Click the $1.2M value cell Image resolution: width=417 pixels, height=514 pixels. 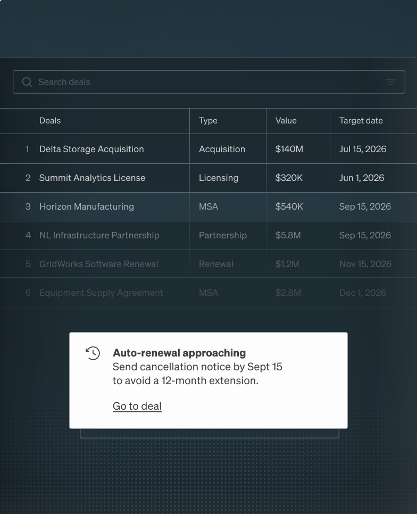[287, 264]
